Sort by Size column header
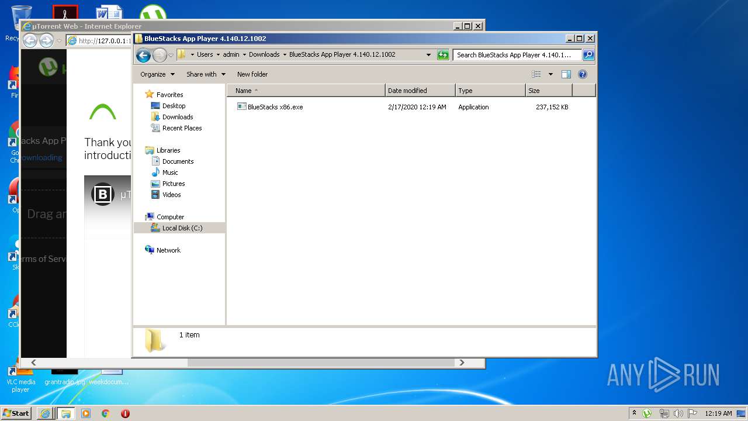Screen dimensions: 748x421 [549, 91]
